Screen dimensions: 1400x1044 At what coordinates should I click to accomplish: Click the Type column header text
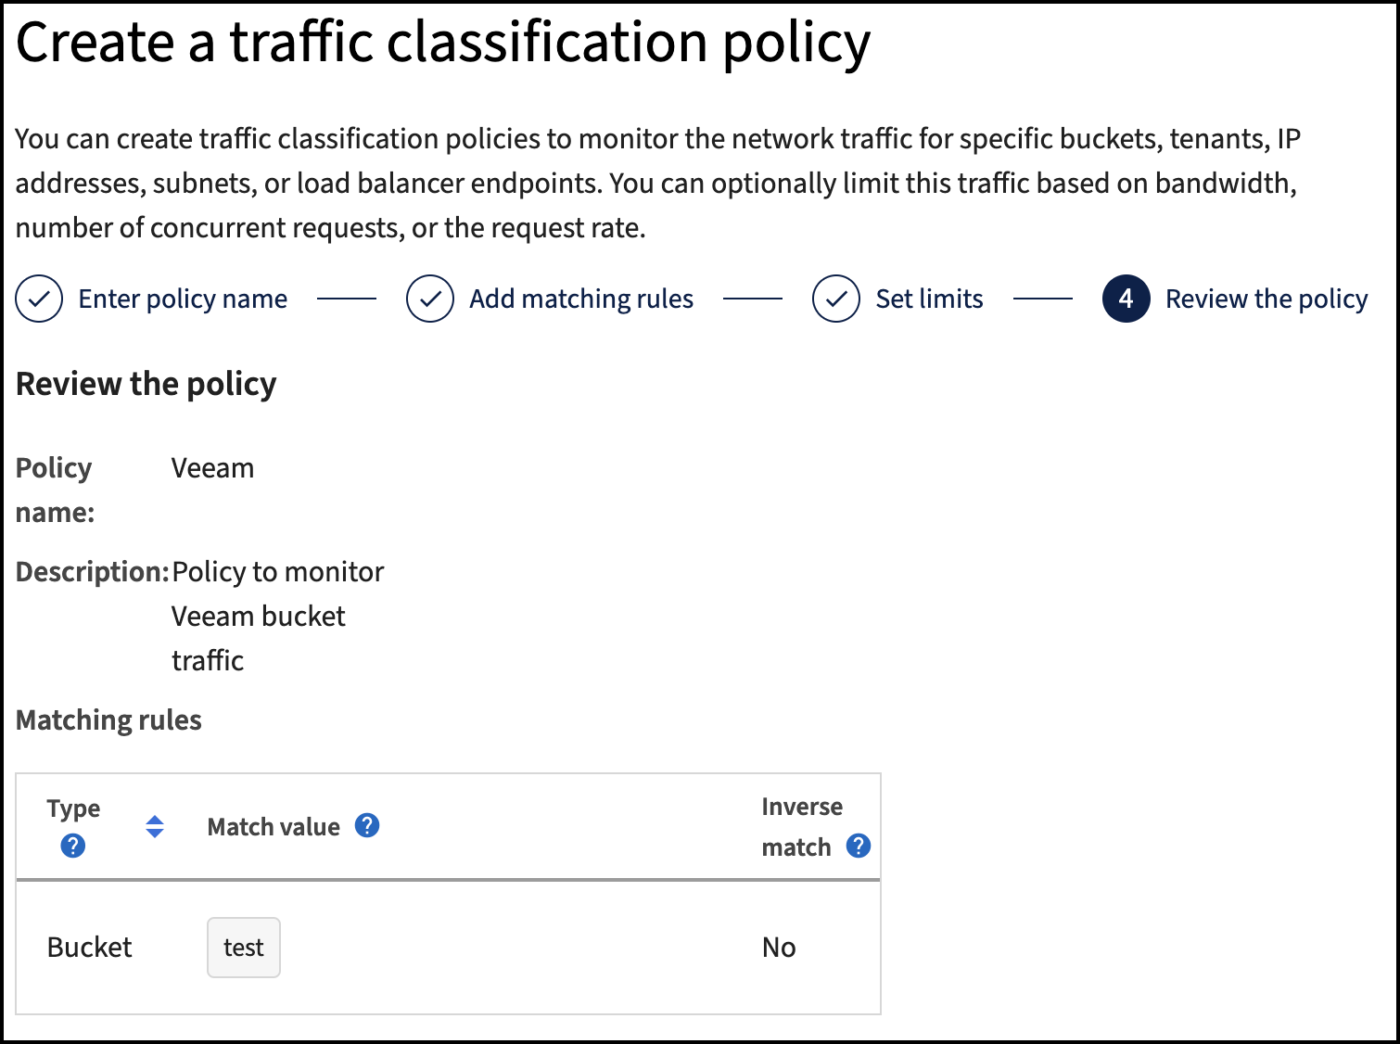[x=73, y=808]
